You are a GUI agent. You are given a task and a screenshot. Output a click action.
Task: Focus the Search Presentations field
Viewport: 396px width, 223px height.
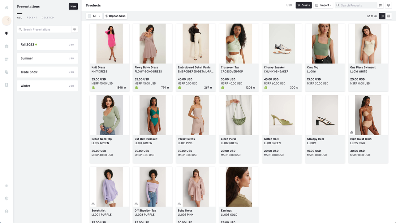pyautogui.click(x=44, y=29)
